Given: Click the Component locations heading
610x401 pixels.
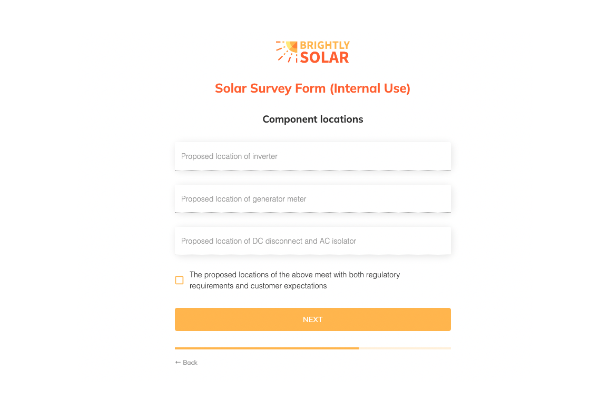Looking at the screenshot, I should pyautogui.click(x=313, y=119).
